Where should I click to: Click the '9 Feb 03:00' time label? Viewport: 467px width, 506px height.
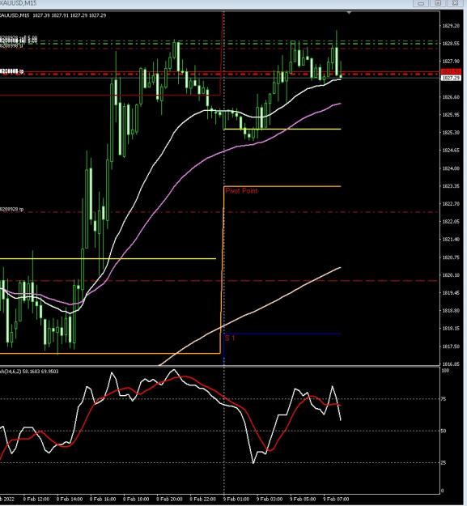coord(270,499)
